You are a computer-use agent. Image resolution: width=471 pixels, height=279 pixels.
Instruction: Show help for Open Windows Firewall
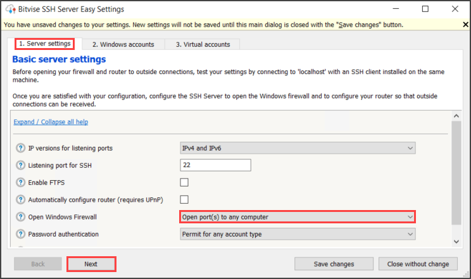tap(20, 216)
